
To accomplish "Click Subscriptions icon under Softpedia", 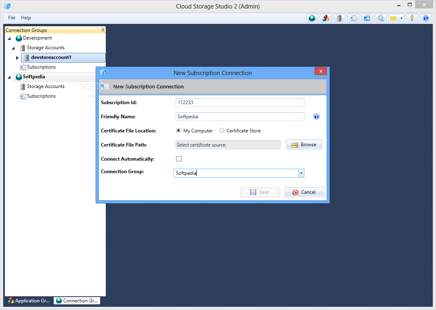I will 23,96.
